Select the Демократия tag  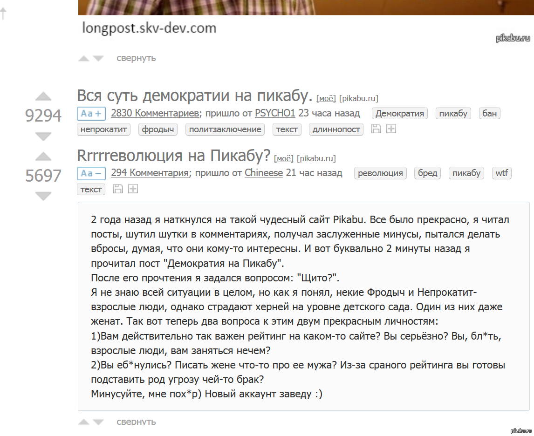click(399, 113)
